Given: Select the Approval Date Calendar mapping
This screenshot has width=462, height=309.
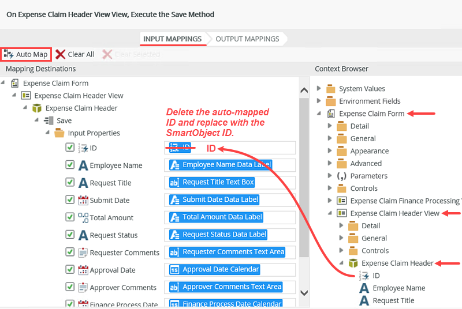Looking at the screenshot, I should (214, 269).
